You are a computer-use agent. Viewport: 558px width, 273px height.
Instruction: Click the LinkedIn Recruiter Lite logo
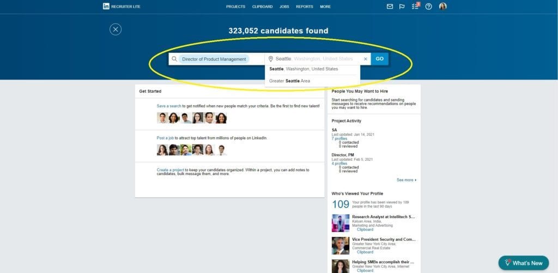[x=122, y=7]
